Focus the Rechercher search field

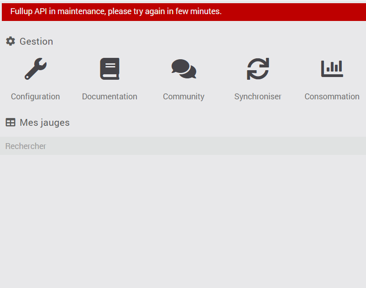[183, 146]
